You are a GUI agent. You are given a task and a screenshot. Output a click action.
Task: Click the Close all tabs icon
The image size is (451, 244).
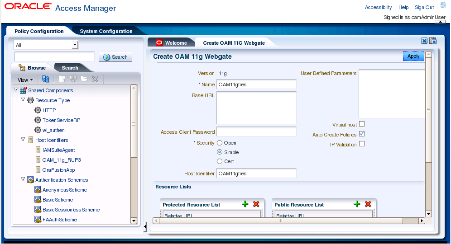tap(433, 41)
